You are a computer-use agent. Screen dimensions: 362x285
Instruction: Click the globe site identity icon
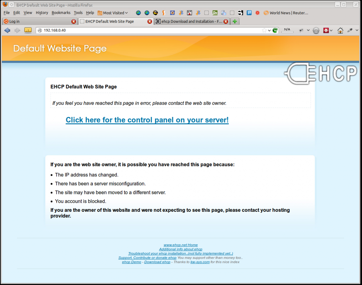40,30
